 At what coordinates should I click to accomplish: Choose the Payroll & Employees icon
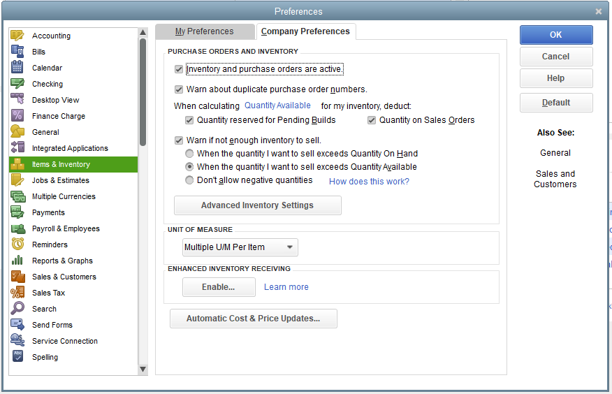pyautogui.click(x=17, y=228)
